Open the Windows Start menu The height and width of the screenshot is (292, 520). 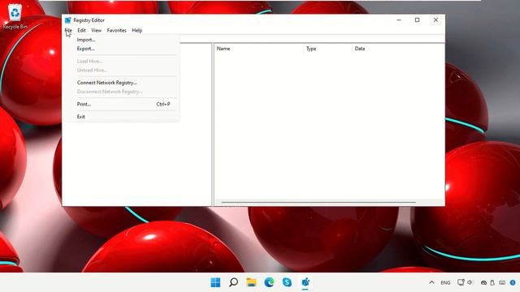click(x=215, y=282)
